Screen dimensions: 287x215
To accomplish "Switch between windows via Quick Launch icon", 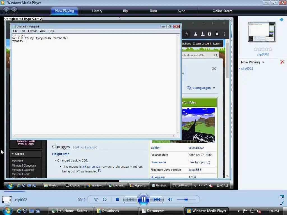I will tap(38, 211).
